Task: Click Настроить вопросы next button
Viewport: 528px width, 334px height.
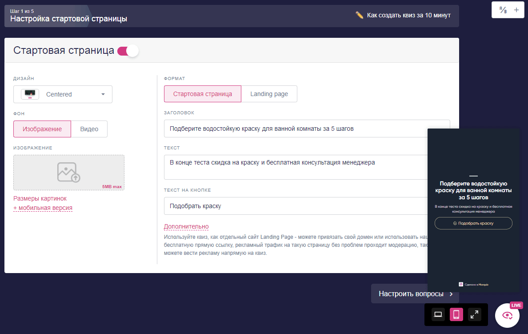Action: (x=415, y=294)
